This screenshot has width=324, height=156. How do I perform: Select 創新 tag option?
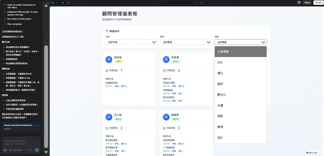coord(241,84)
